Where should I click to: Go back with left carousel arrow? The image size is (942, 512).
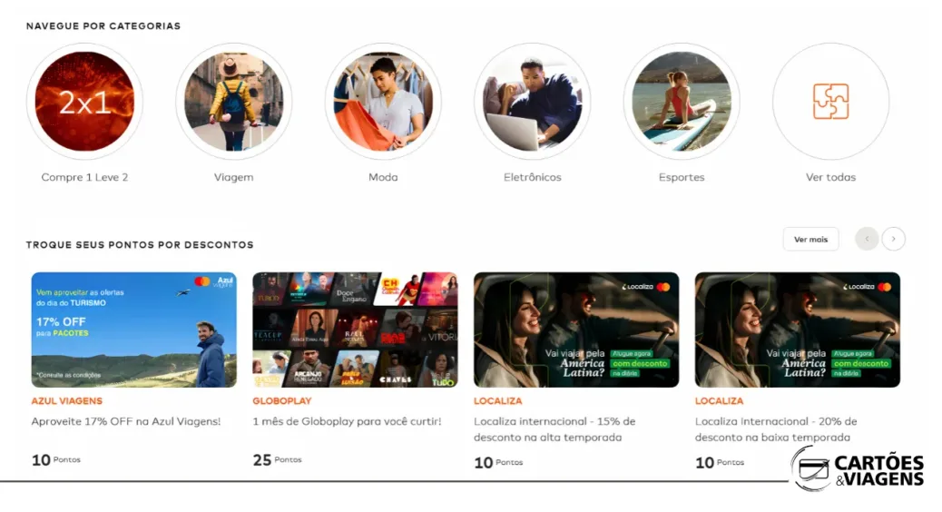(867, 239)
